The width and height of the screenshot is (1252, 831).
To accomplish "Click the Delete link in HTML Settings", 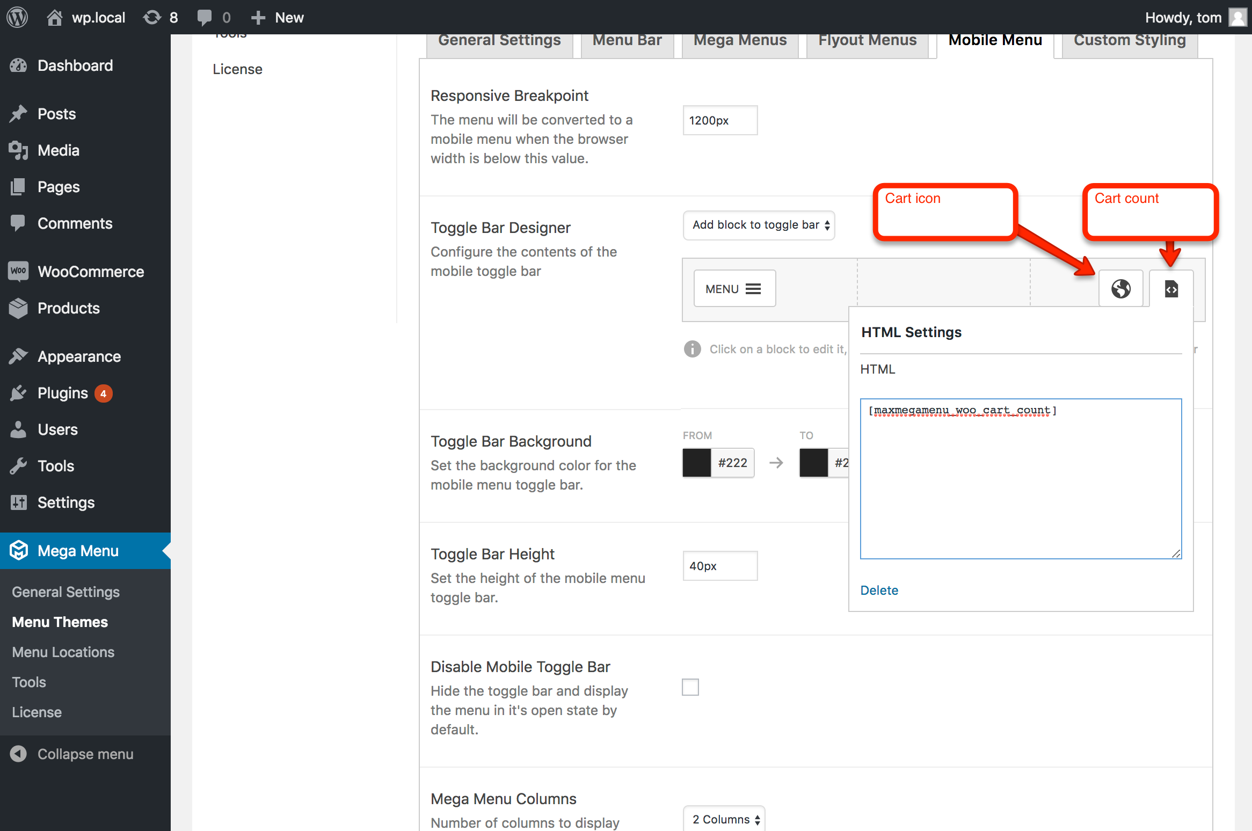I will [x=879, y=590].
